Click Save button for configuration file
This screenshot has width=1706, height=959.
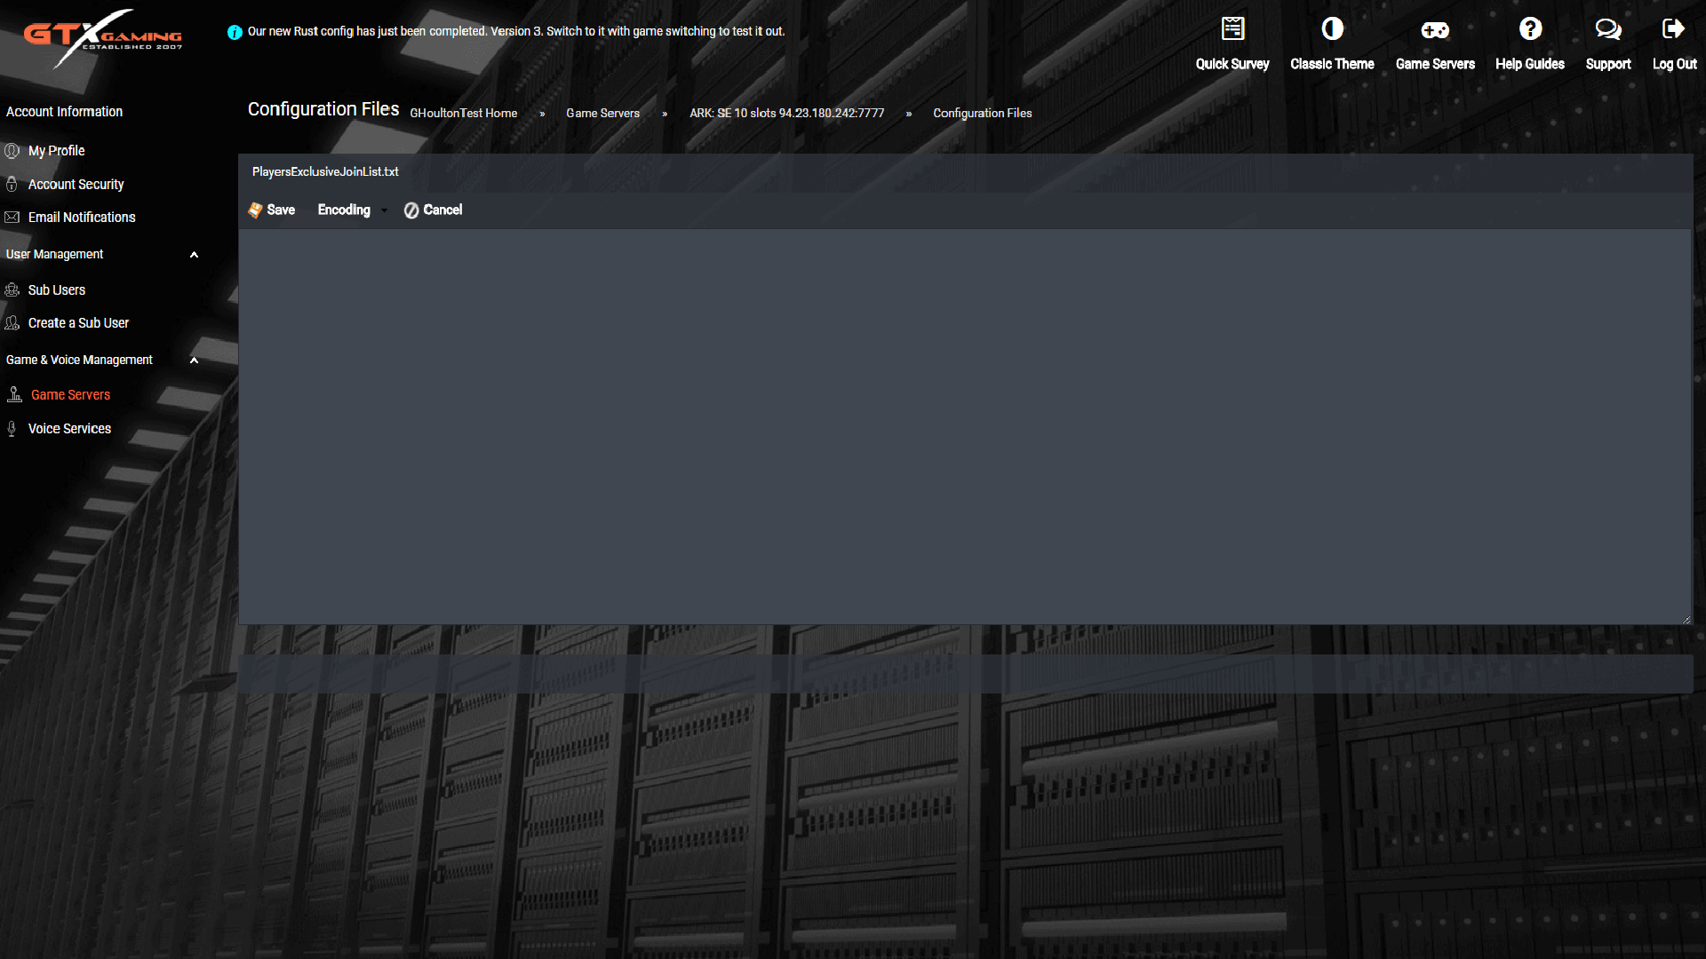click(x=272, y=210)
